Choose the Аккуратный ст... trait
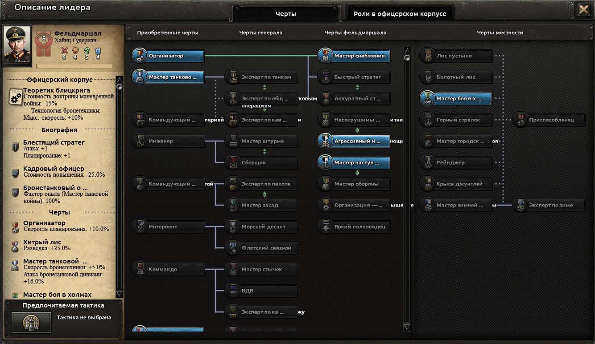The width and height of the screenshot is (595, 344). tap(354, 98)
